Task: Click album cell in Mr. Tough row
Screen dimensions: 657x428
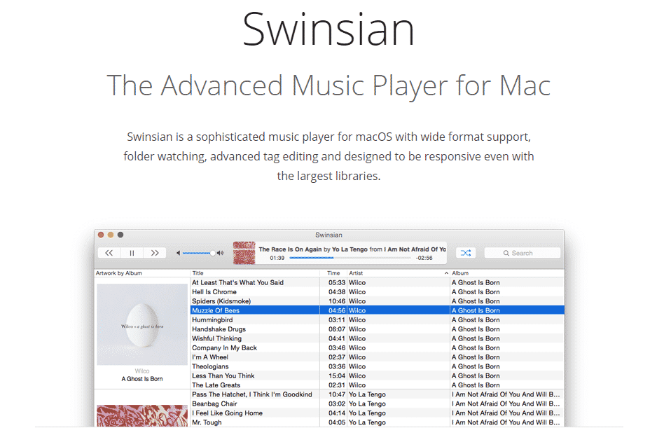Action: (506, 422)
